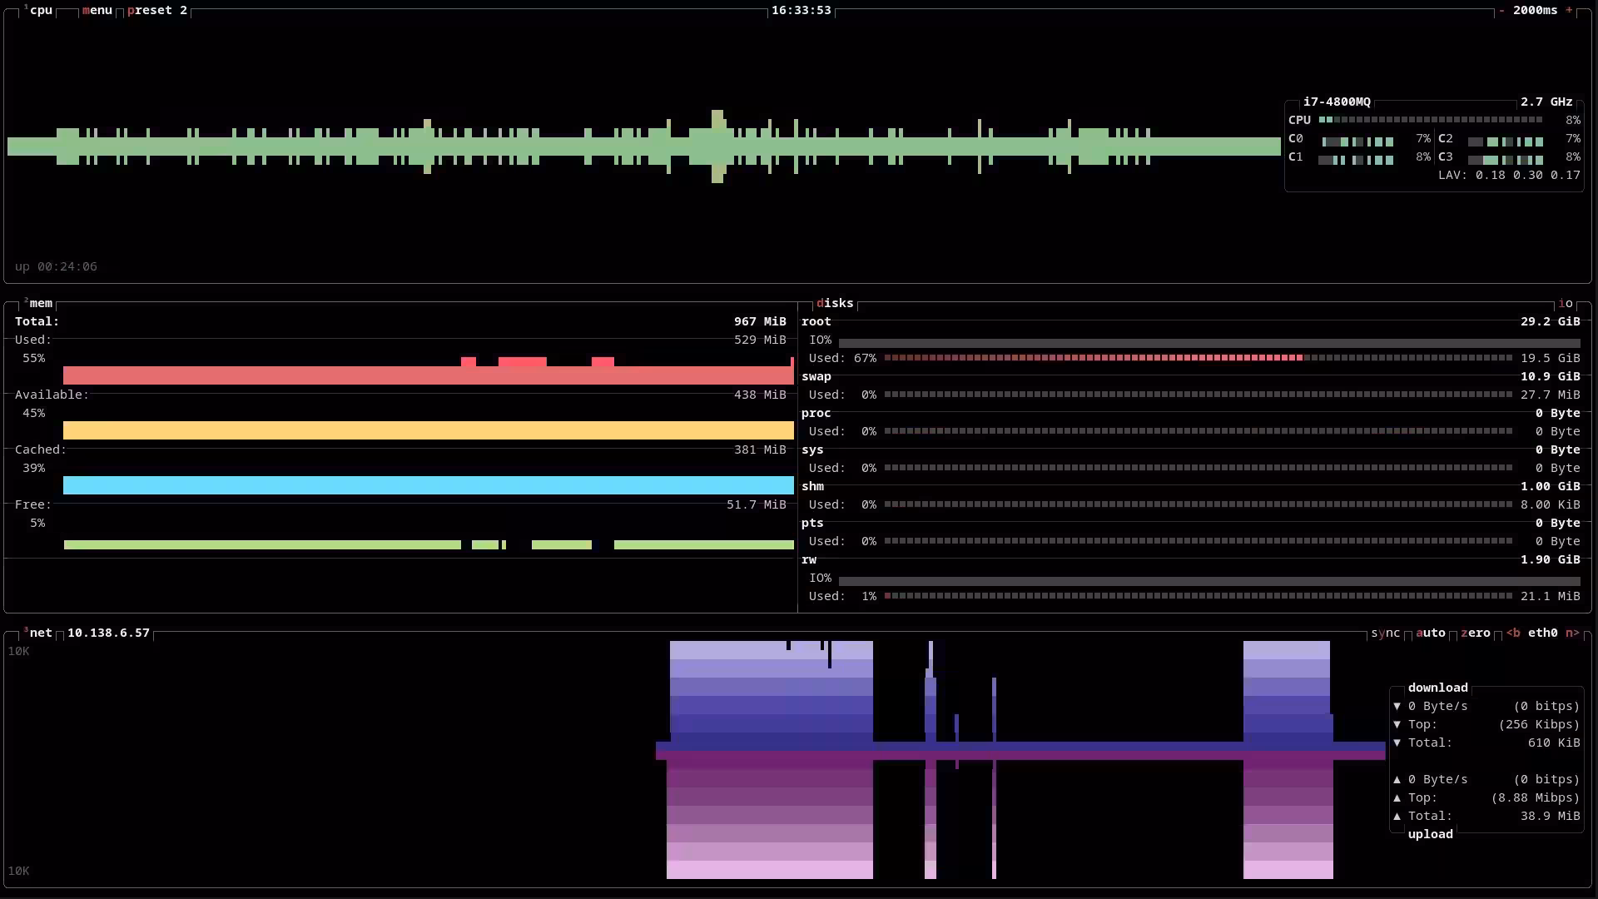Image resolution: width=1598 pixels, height=899 pixels.
Task: Click the download Total 610 KiB value
Action: click(x=1554, y=743)
